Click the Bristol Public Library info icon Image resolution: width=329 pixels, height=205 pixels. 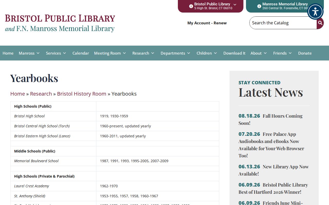click(x=191, y=6)
